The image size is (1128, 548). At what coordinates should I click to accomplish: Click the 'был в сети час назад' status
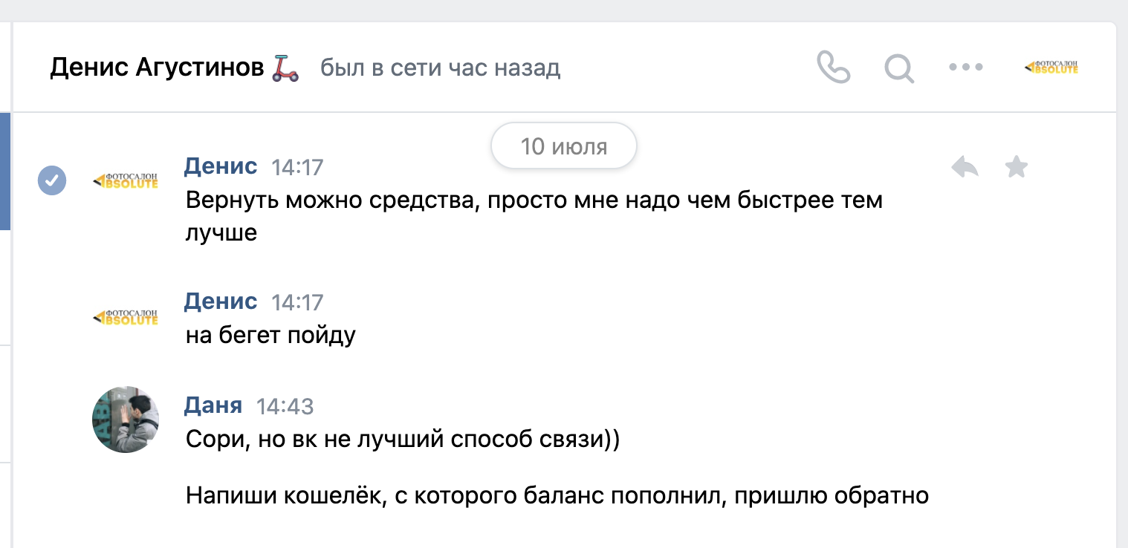pos(440,68)
